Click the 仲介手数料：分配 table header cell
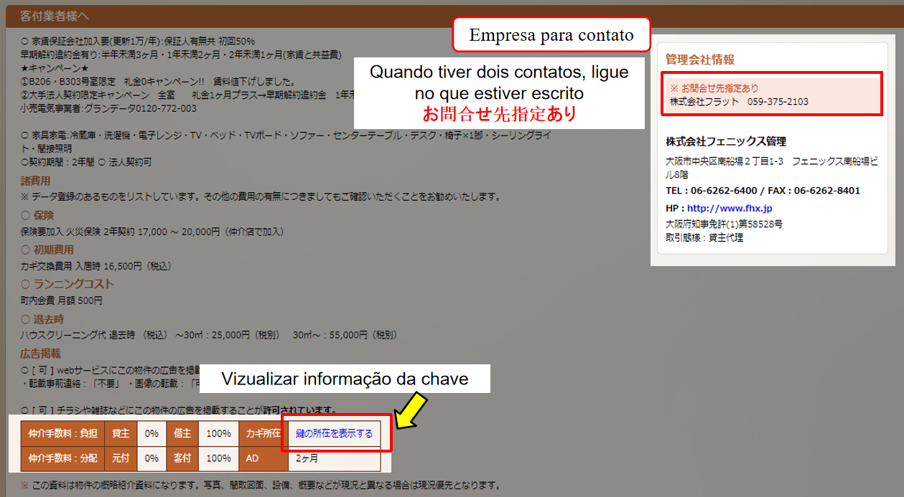Image resolution: width=904 pixels, height=497 pixels. tap(63, 458)
